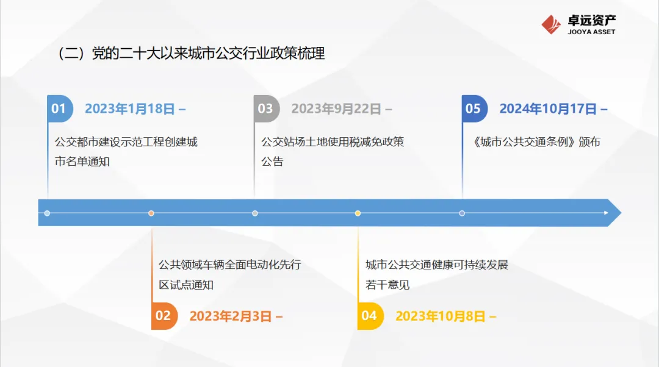This screenshot has width=659, height=367.
Task: Click the text 公交站场土地使用税减免政策公告
Action: pos(333,152)
